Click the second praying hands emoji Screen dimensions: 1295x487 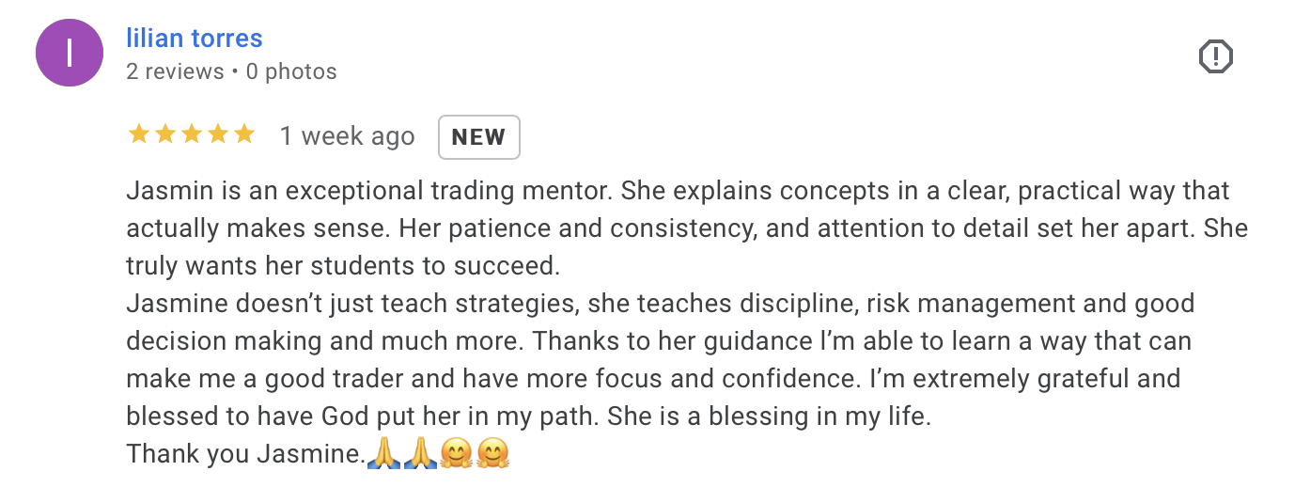coord(418,455)
